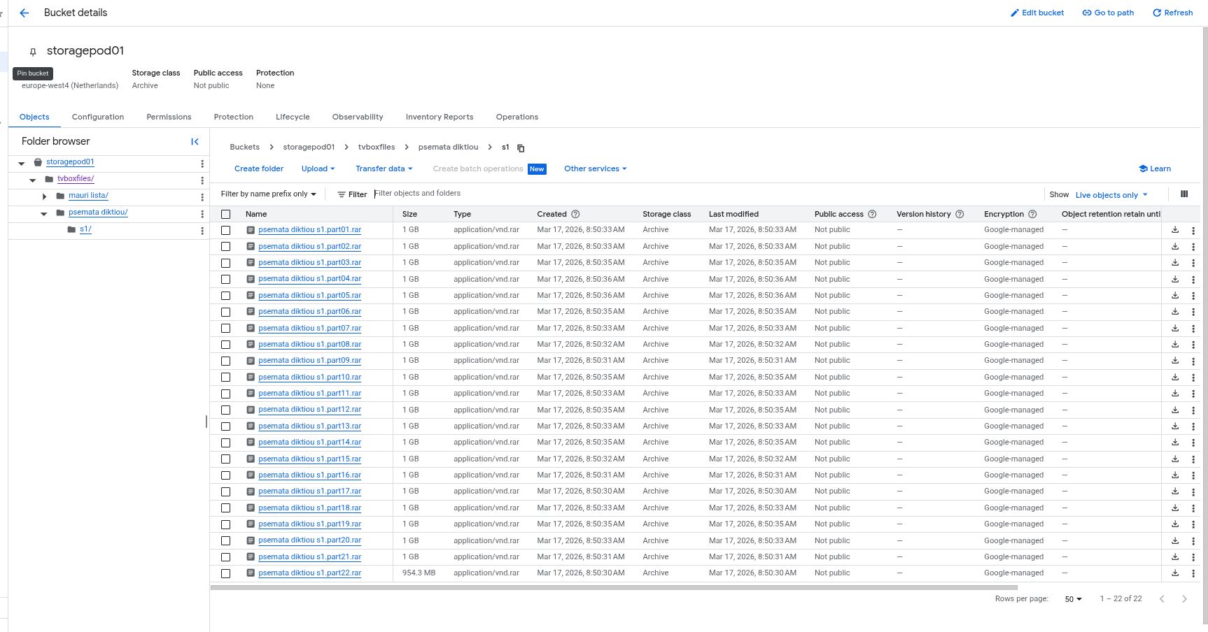Expand the mauri lista folder
Image resolution: width=1208 pixels, height=632 pixels.
[44, 196]
